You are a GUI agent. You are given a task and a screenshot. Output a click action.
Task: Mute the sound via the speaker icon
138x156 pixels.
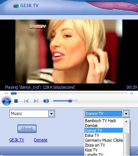pos(46,101)
